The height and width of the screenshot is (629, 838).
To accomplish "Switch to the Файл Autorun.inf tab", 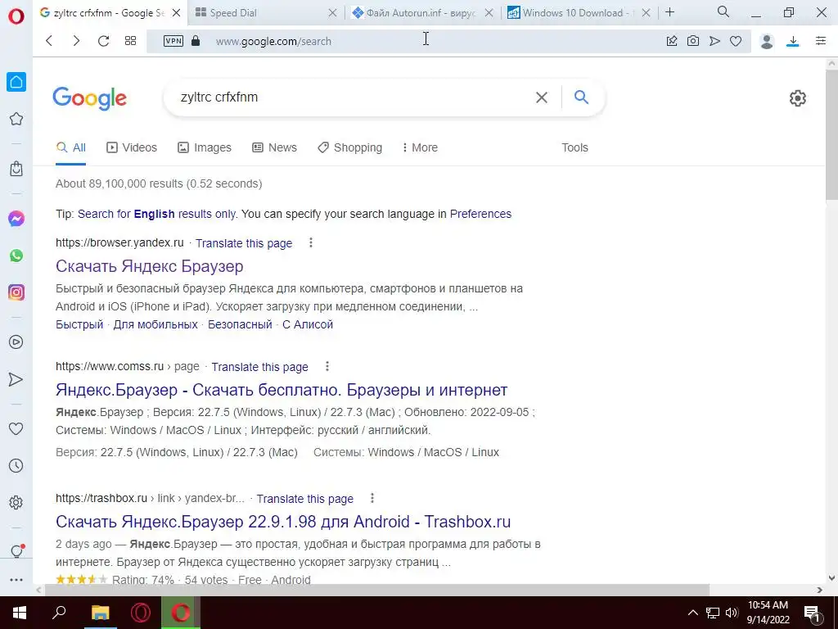I will pos(421,13).
